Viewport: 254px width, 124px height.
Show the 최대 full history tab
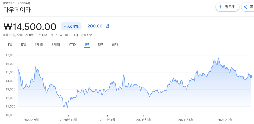click(115, 45)
